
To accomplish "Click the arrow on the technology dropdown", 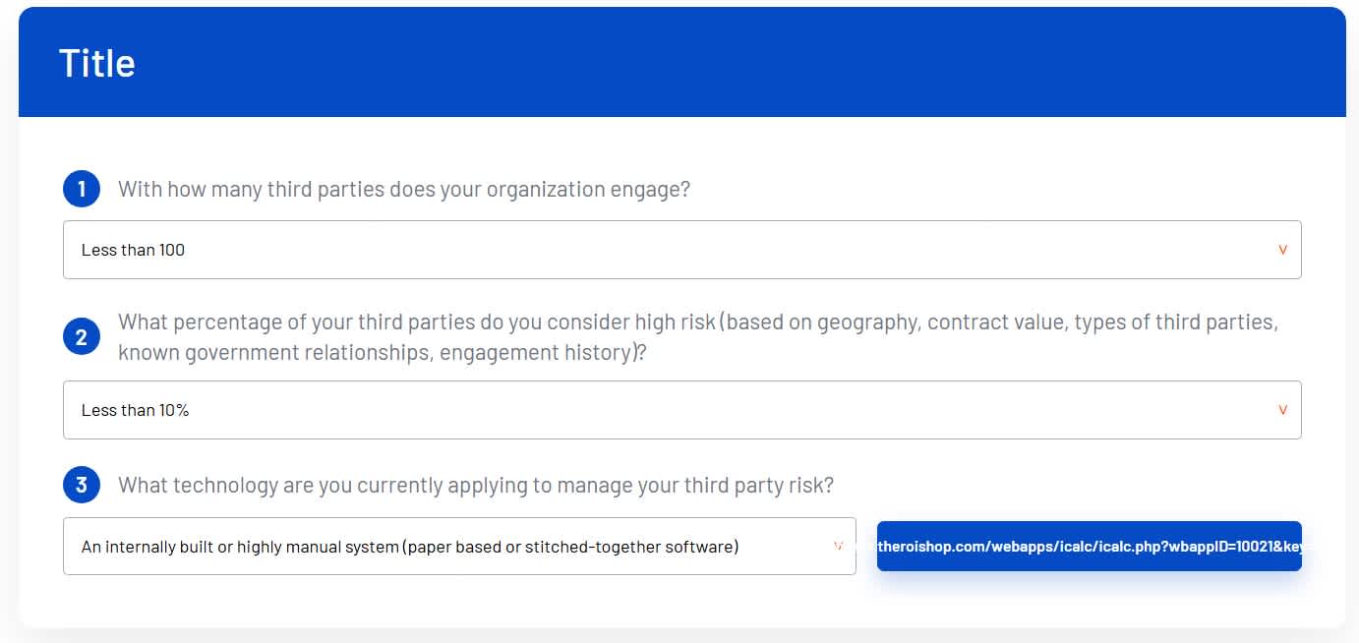I will pos(838,546).
